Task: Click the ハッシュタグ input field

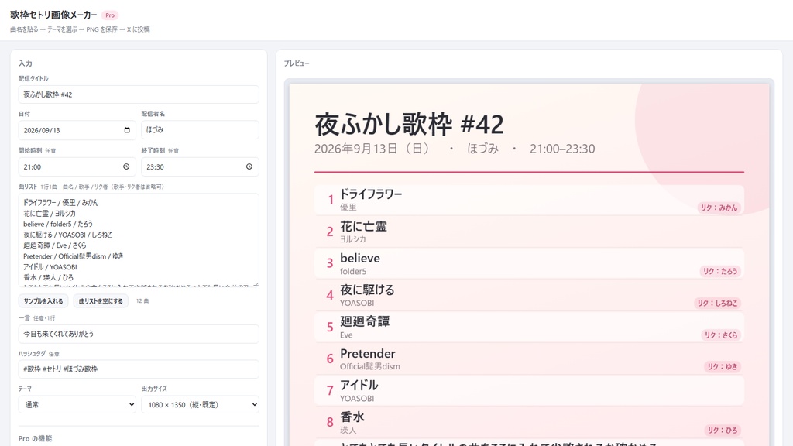Action: 139,369
